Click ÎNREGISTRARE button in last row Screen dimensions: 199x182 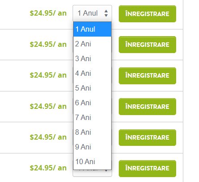(147, 169)
